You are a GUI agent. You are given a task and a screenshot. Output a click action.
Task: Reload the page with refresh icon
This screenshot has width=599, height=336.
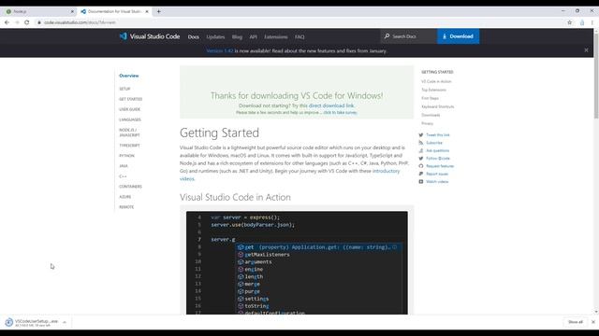(27, 22)
